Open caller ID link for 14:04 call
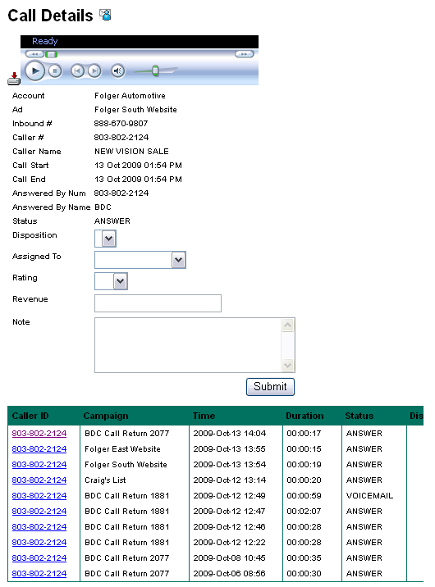The width and height of the screenshot is (435, 587). pyautogui.click(x=39, y=434)
